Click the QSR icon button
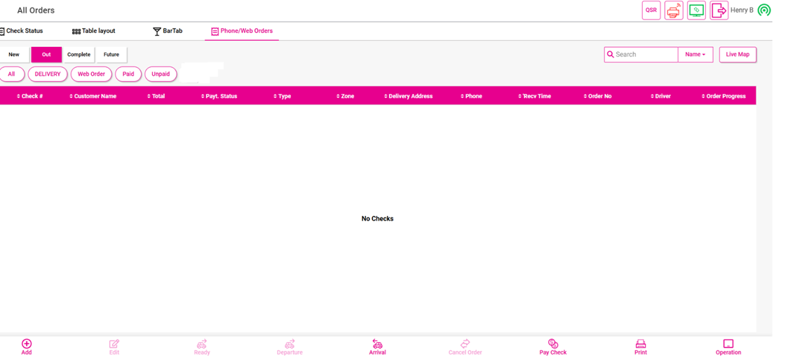 click(x=651, y=11)
